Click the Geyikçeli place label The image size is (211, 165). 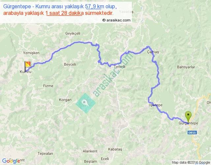tap(73, 33)
